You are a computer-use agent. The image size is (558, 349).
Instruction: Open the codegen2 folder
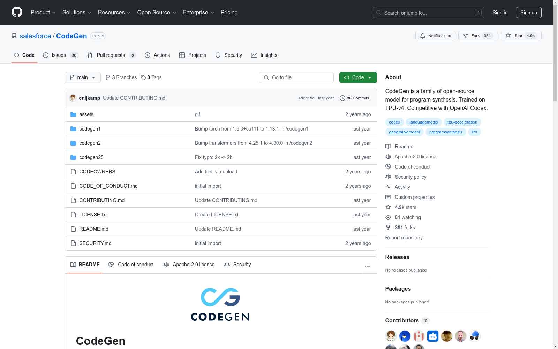[90, 143]
